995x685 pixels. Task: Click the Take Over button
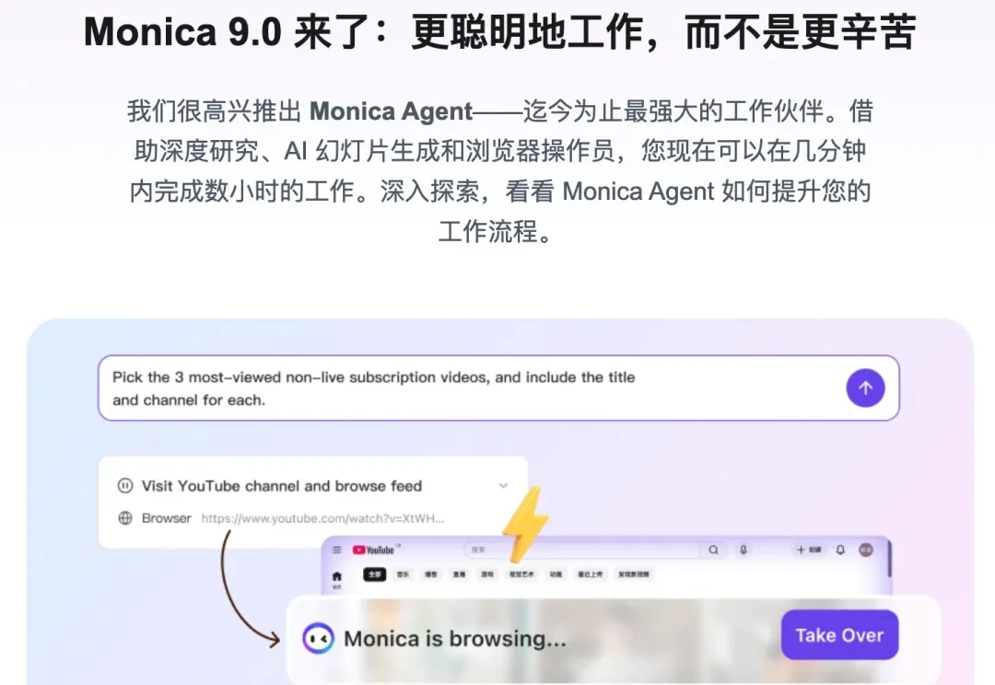839,634
